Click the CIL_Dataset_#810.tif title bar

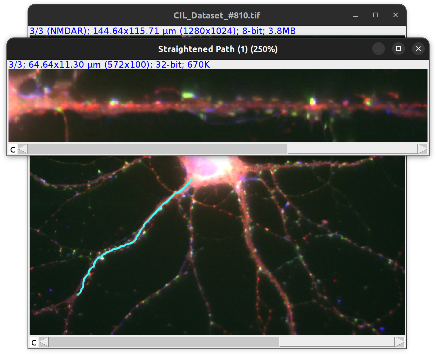pyautogui.click(x=217, y=15)
